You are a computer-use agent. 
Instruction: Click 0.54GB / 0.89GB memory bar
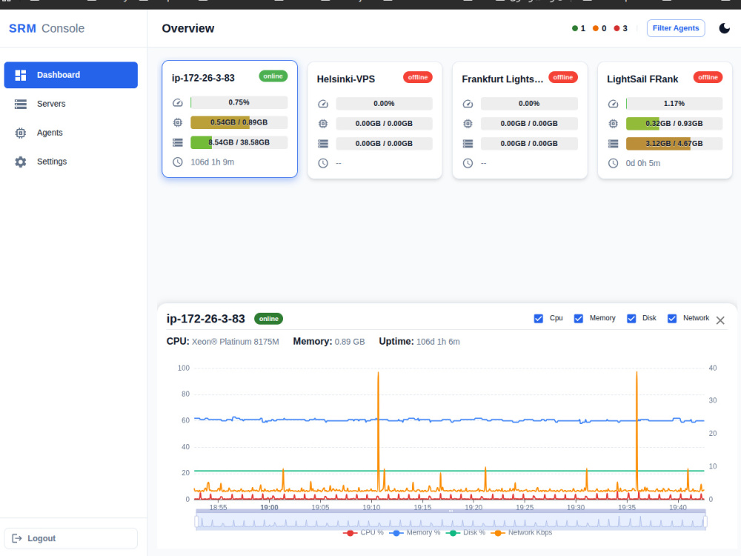tap(239, 122)
